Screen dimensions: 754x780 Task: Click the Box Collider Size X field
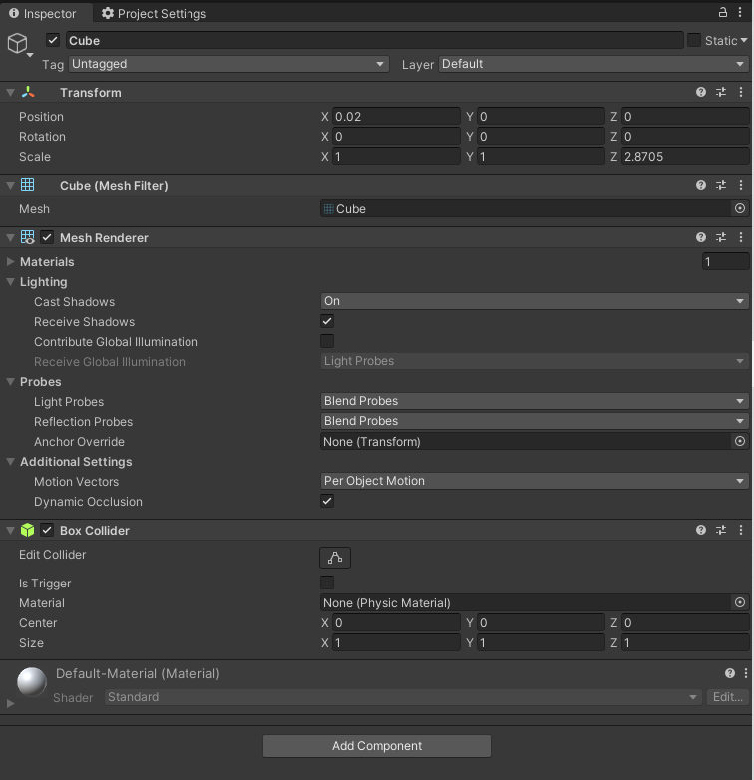396,642
